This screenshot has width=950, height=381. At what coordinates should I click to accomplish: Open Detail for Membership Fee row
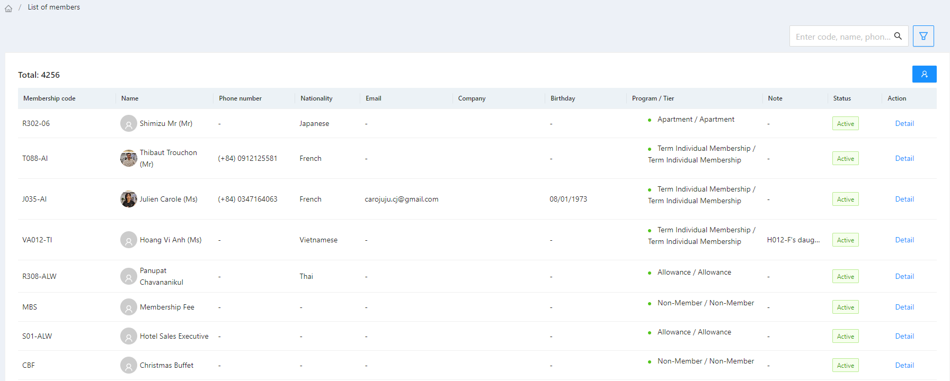pyautogui.click(x=904, y=307)
